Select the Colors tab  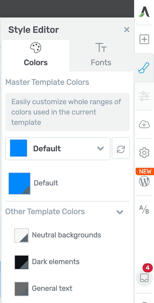[x=36, y=55]
